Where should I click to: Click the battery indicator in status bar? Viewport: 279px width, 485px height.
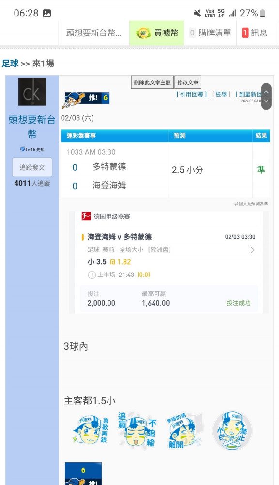[x=263, y=13]
